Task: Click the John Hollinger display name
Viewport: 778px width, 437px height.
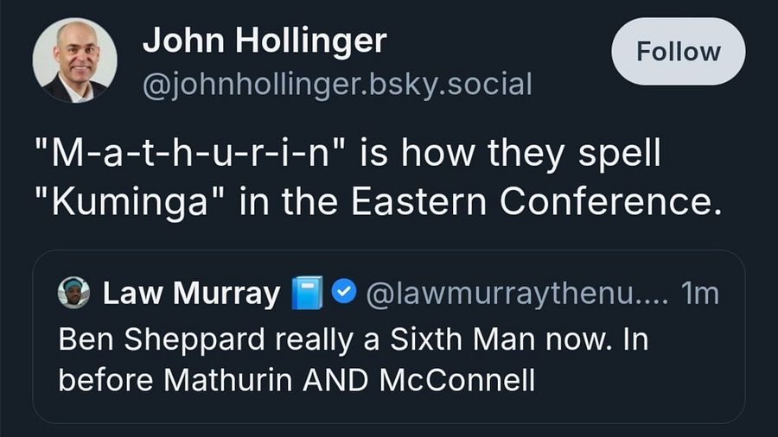Action: 265,40
